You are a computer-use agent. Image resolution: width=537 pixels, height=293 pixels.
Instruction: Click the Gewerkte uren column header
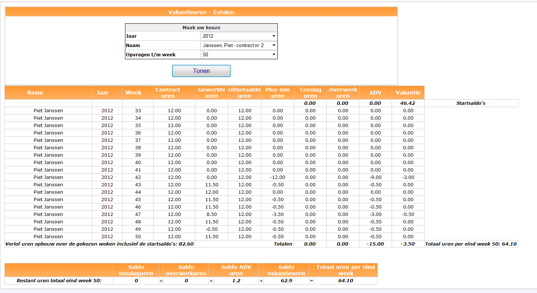click(x=211, y=93)
